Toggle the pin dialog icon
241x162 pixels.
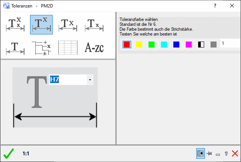[209, 153]
